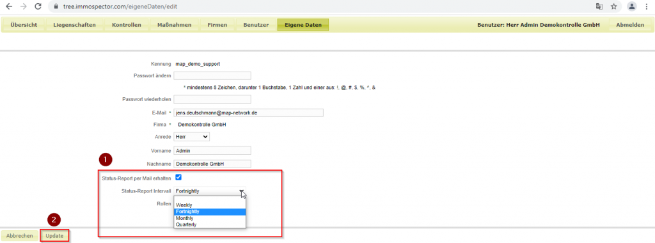Choose Quarterly from interval list
Viewport: 655px width, 243px height.
pos(210,224)
